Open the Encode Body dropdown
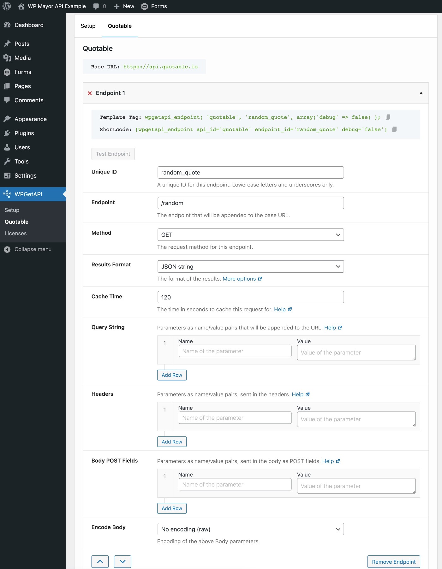442x569 pixels. [251, 529]
